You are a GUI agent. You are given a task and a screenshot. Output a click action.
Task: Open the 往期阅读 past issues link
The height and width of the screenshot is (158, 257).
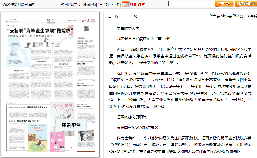[x=137, y=4]
